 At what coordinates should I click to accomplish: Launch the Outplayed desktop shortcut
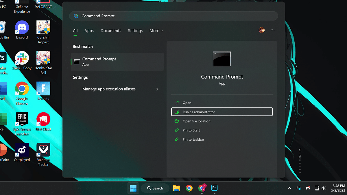pos(22,150)
